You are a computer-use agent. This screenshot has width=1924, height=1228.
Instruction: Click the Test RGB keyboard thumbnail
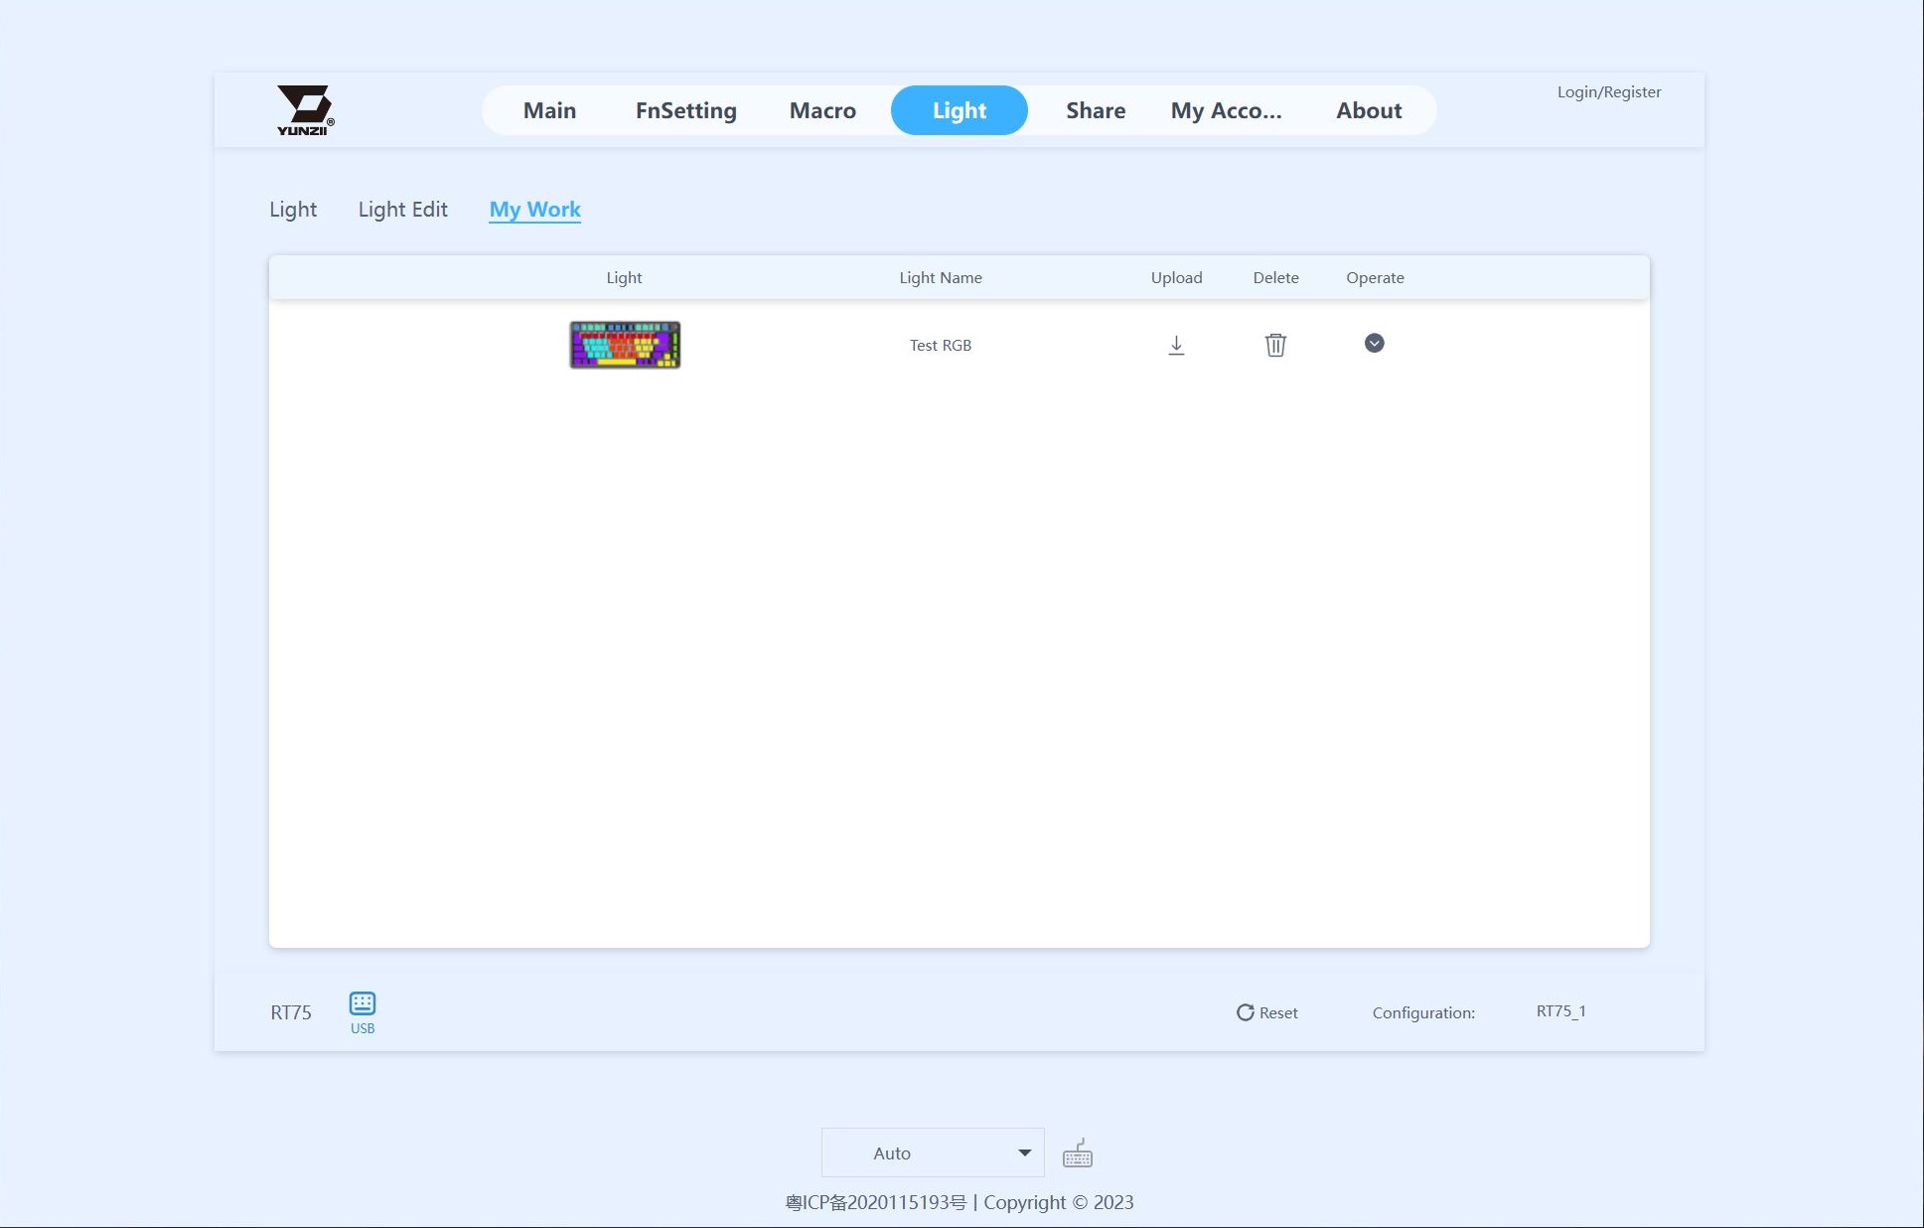[625, 345]
